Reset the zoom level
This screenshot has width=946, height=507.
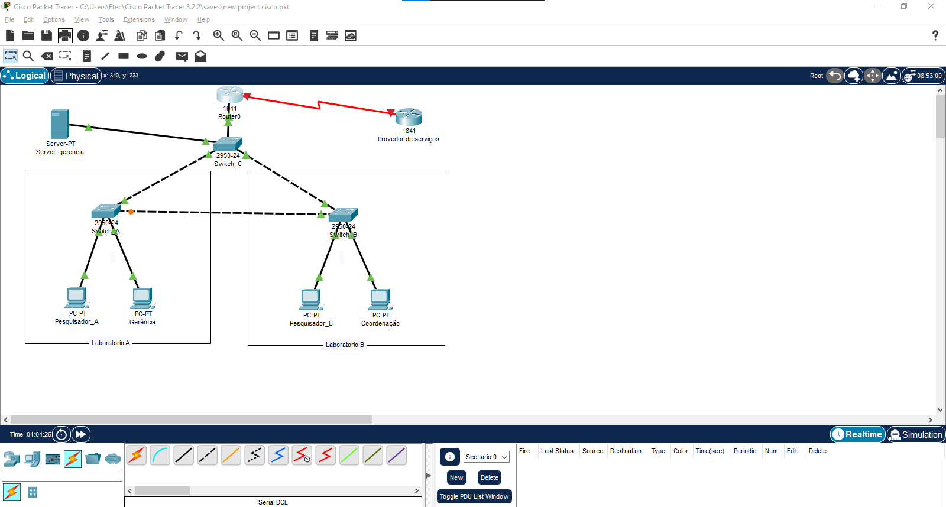pos(237,35)
